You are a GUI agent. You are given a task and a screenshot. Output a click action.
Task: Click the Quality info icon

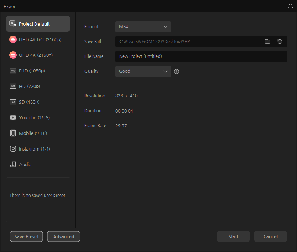pyautogui.click(x=176, y=71)
